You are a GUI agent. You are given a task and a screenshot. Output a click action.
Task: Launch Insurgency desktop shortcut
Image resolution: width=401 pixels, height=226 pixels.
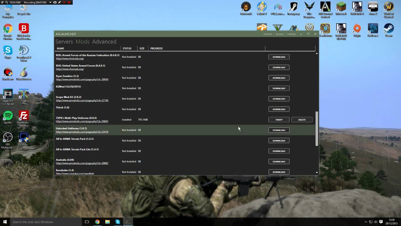tap(294, 9)
